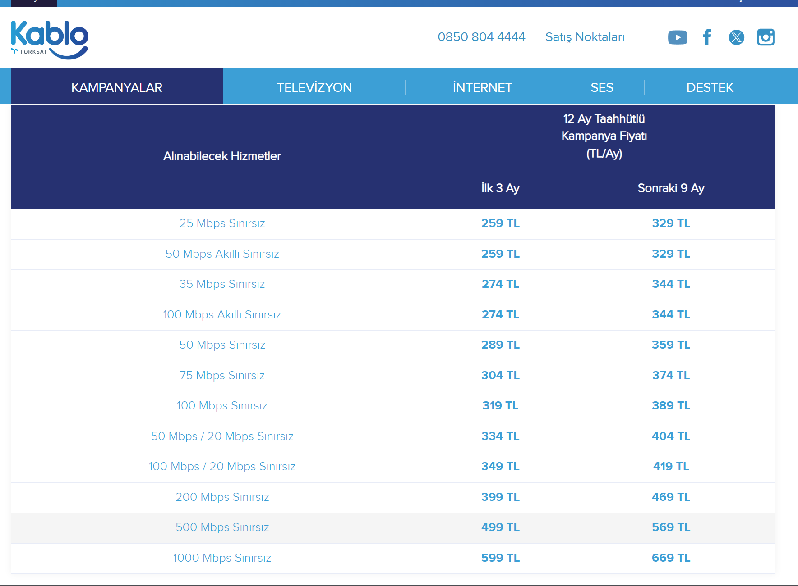Image resolution: width=798 pixels, height=586 pixels.
Task: Select the 500 Mbps Sınırsız plan
Action: pyautogui.click(x=222, y=527)
